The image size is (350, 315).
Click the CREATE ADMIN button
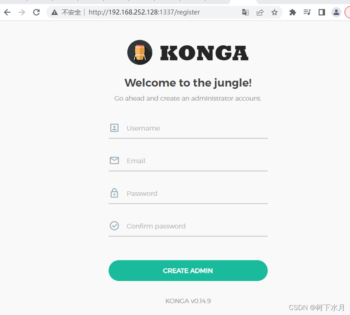click(x=188, y=270)
